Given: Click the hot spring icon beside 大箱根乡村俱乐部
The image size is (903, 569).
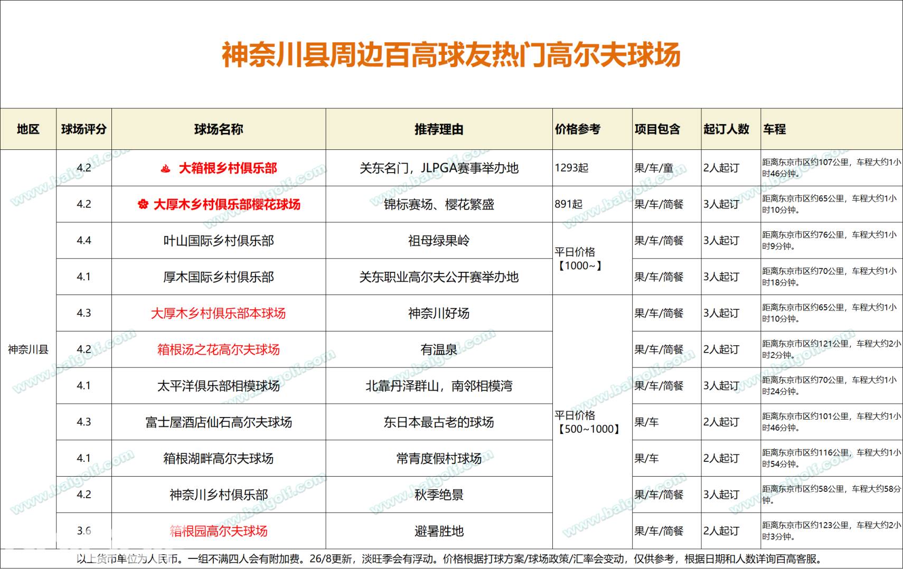Looking at the screenshot, I should [166, 168].
